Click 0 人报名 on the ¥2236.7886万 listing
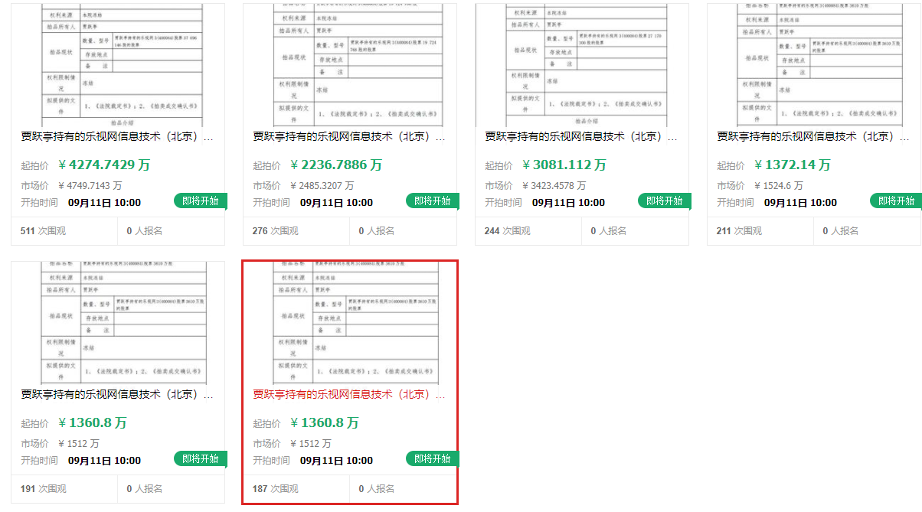The height and width of the screenshot is (512, 922). coord(377,231)
